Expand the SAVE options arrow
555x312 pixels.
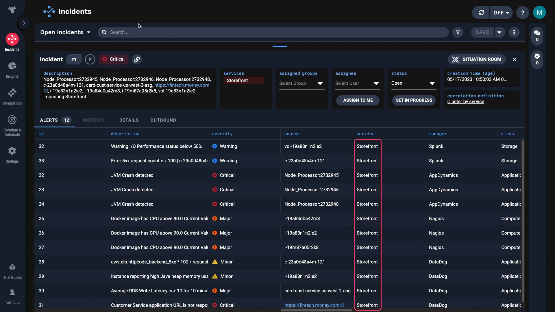click(499, 32)
